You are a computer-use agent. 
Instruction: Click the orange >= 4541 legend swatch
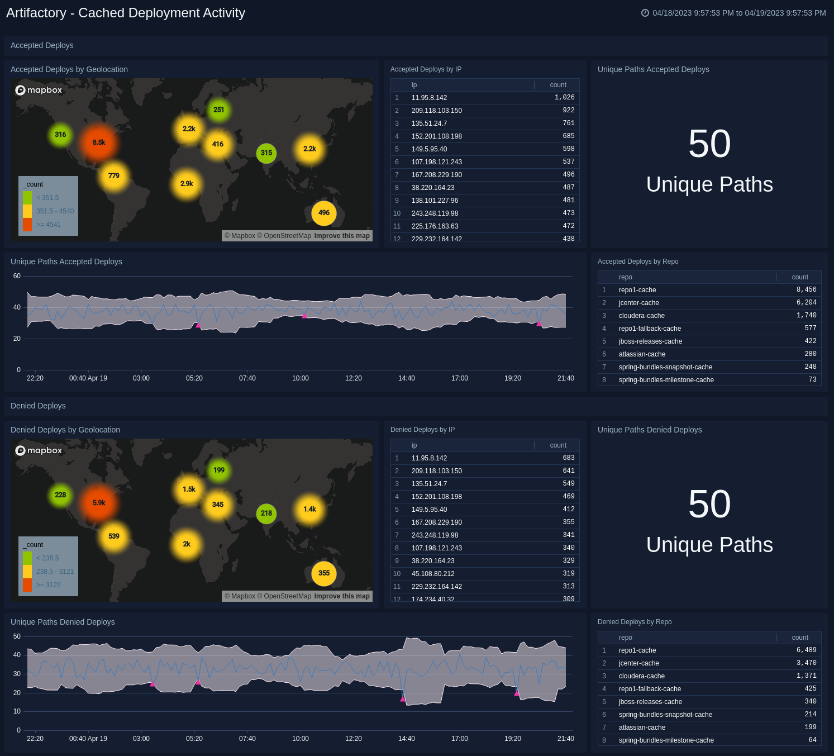pyautogui.click(x=27, y=225)
